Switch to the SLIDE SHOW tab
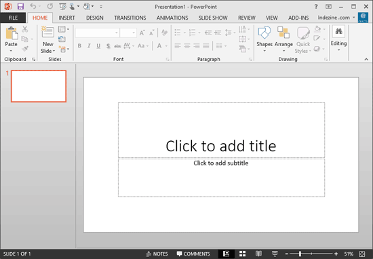373x259 pixels. (x=213, y=18)
